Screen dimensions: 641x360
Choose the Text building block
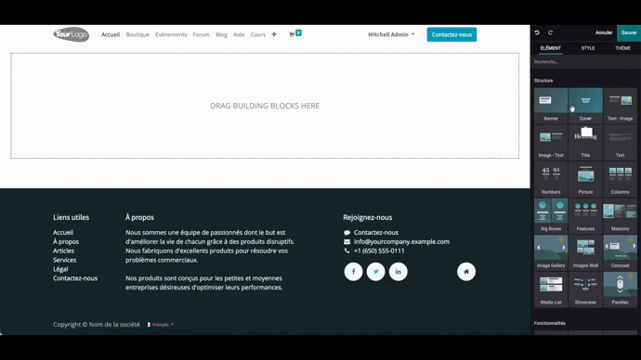[621, 142]
